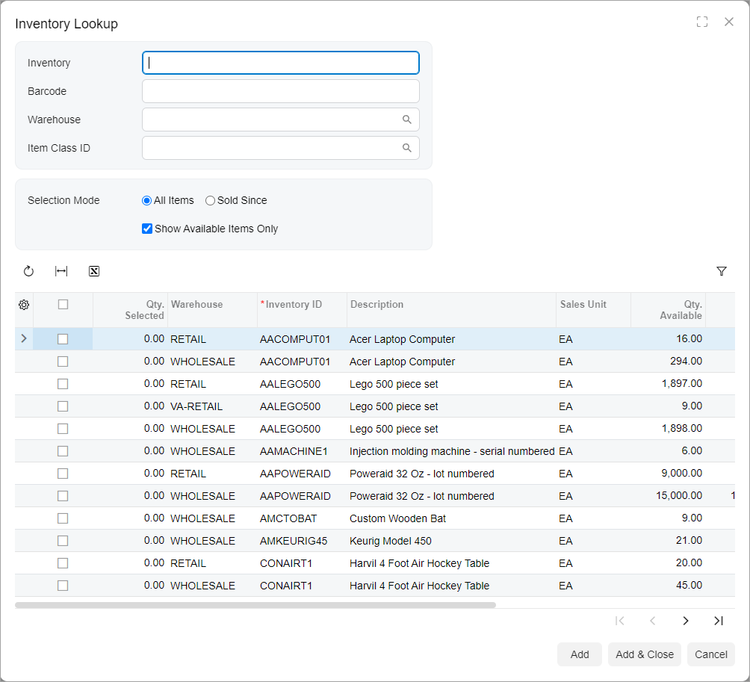Click the Fit to Screen columns icon
This screenshot has width=750, height=682.
tap(61, 271)
